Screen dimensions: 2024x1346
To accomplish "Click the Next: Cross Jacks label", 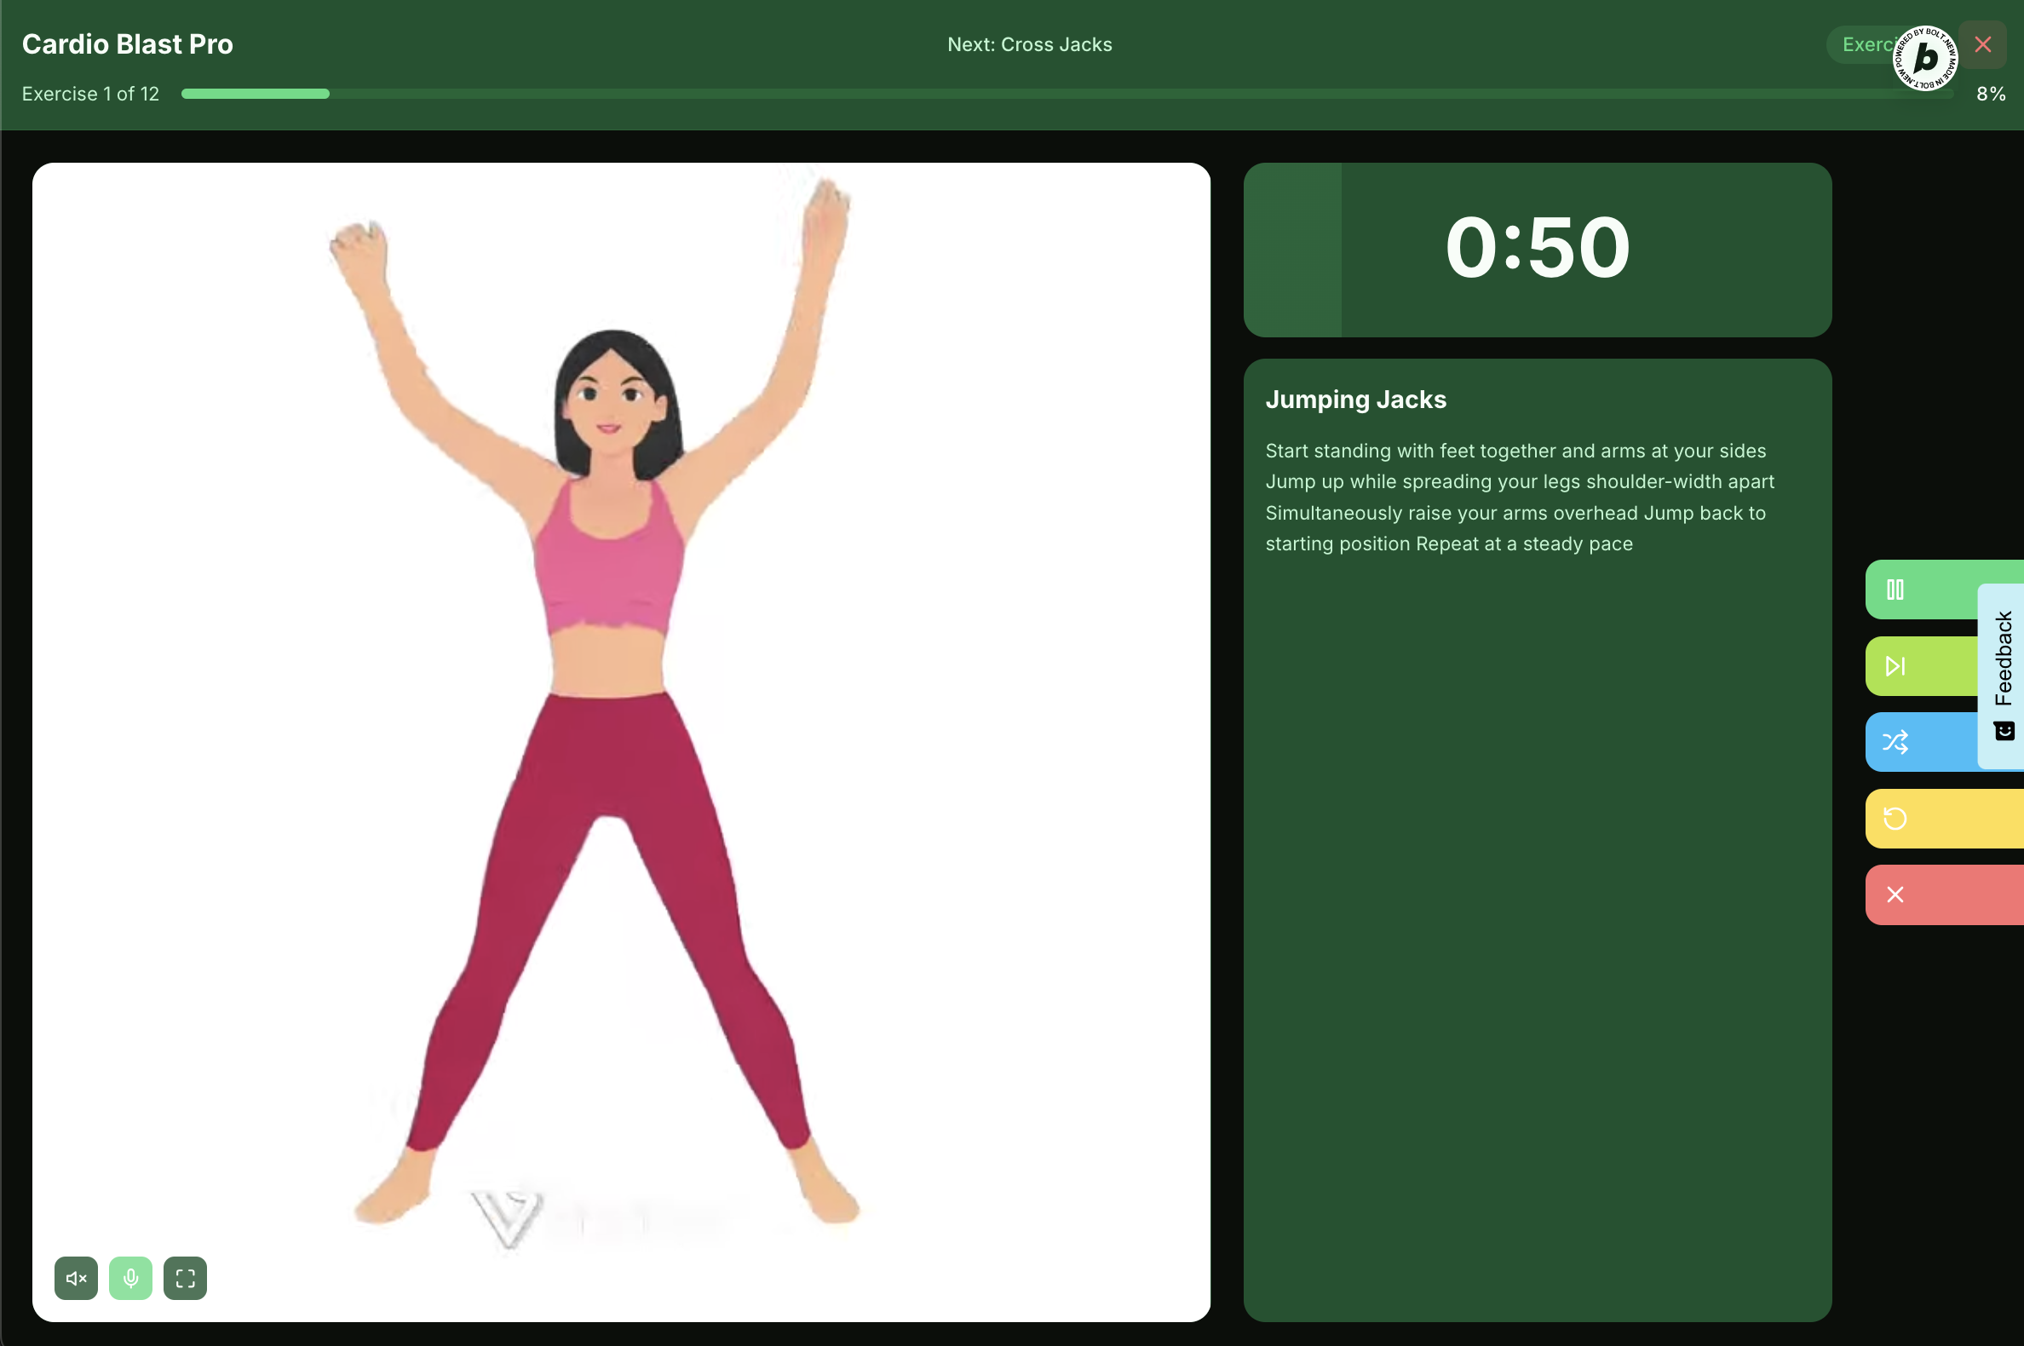I will pyautogui.click(x=1029, y=44).
